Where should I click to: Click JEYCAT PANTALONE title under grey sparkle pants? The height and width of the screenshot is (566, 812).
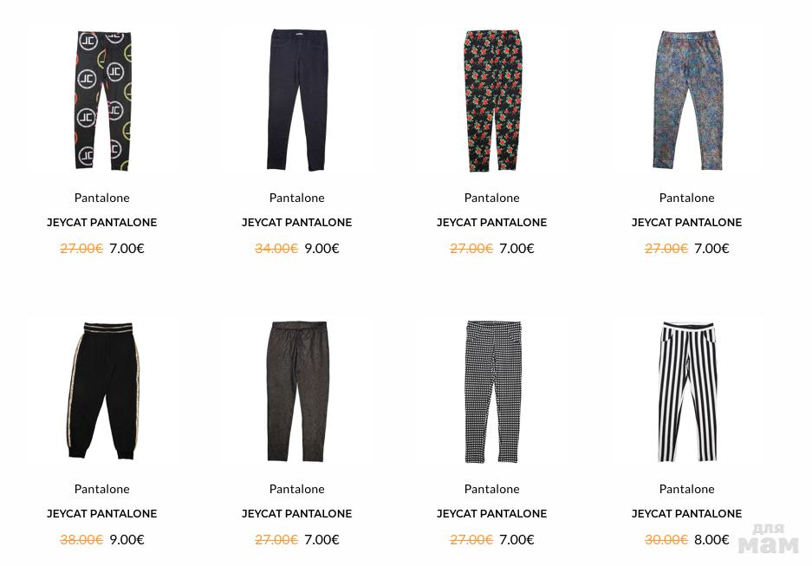coord(297,513)
